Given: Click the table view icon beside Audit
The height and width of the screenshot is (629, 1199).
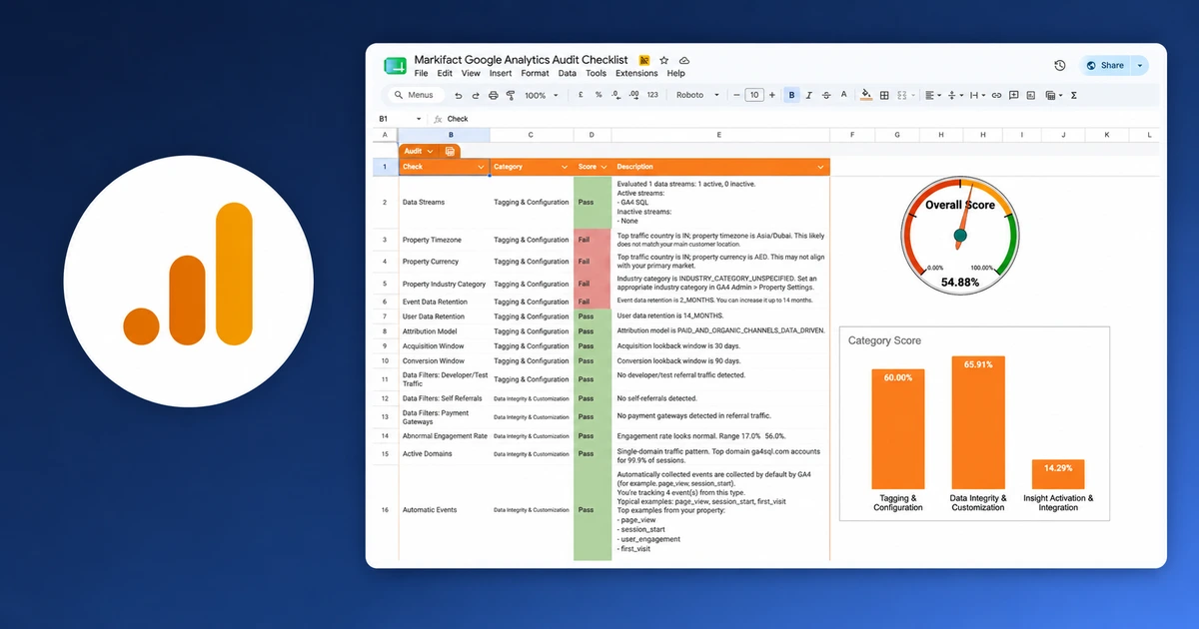Looking at the screenshot, I should point(451,151).
